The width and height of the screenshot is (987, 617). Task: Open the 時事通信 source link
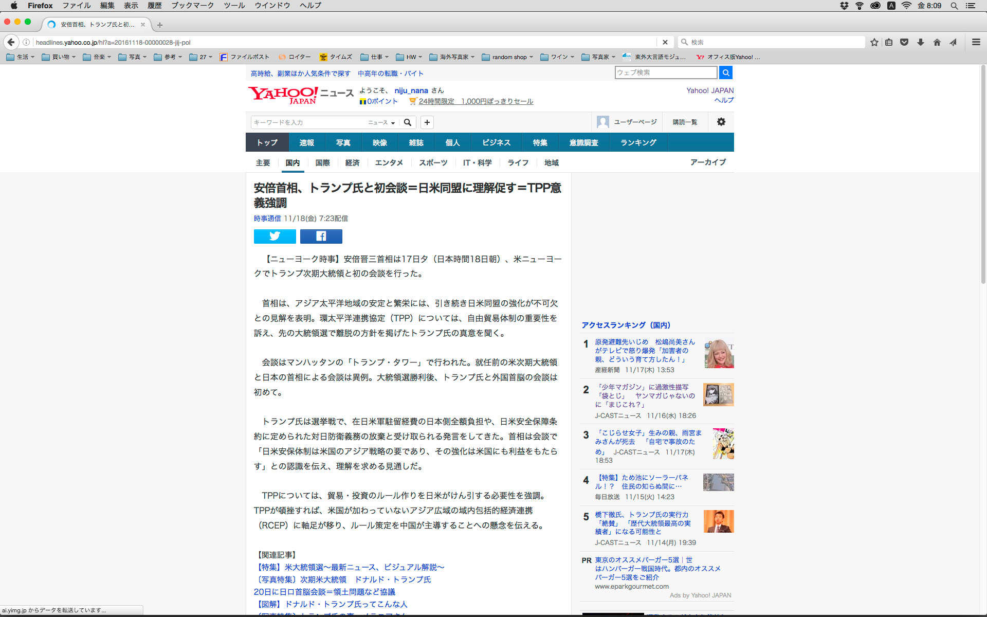267,219
